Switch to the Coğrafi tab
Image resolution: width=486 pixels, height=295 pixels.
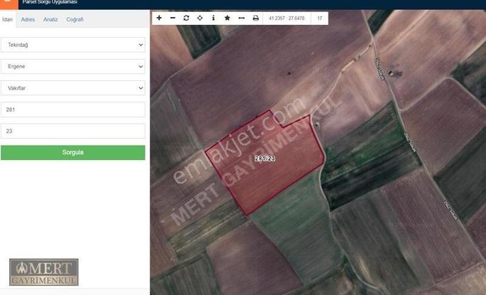tap(74, 19)
